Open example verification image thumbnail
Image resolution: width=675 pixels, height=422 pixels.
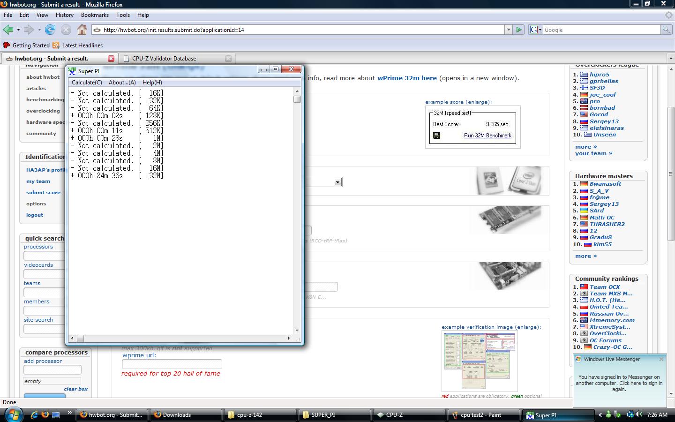coord(480,361)
